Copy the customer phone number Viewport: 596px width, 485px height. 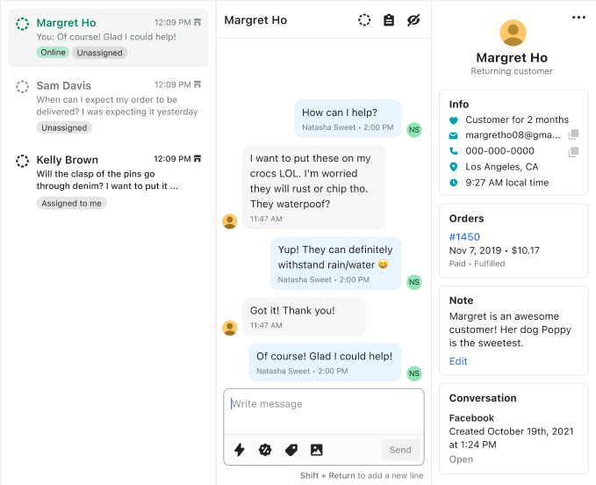click(x=573, y=152)
